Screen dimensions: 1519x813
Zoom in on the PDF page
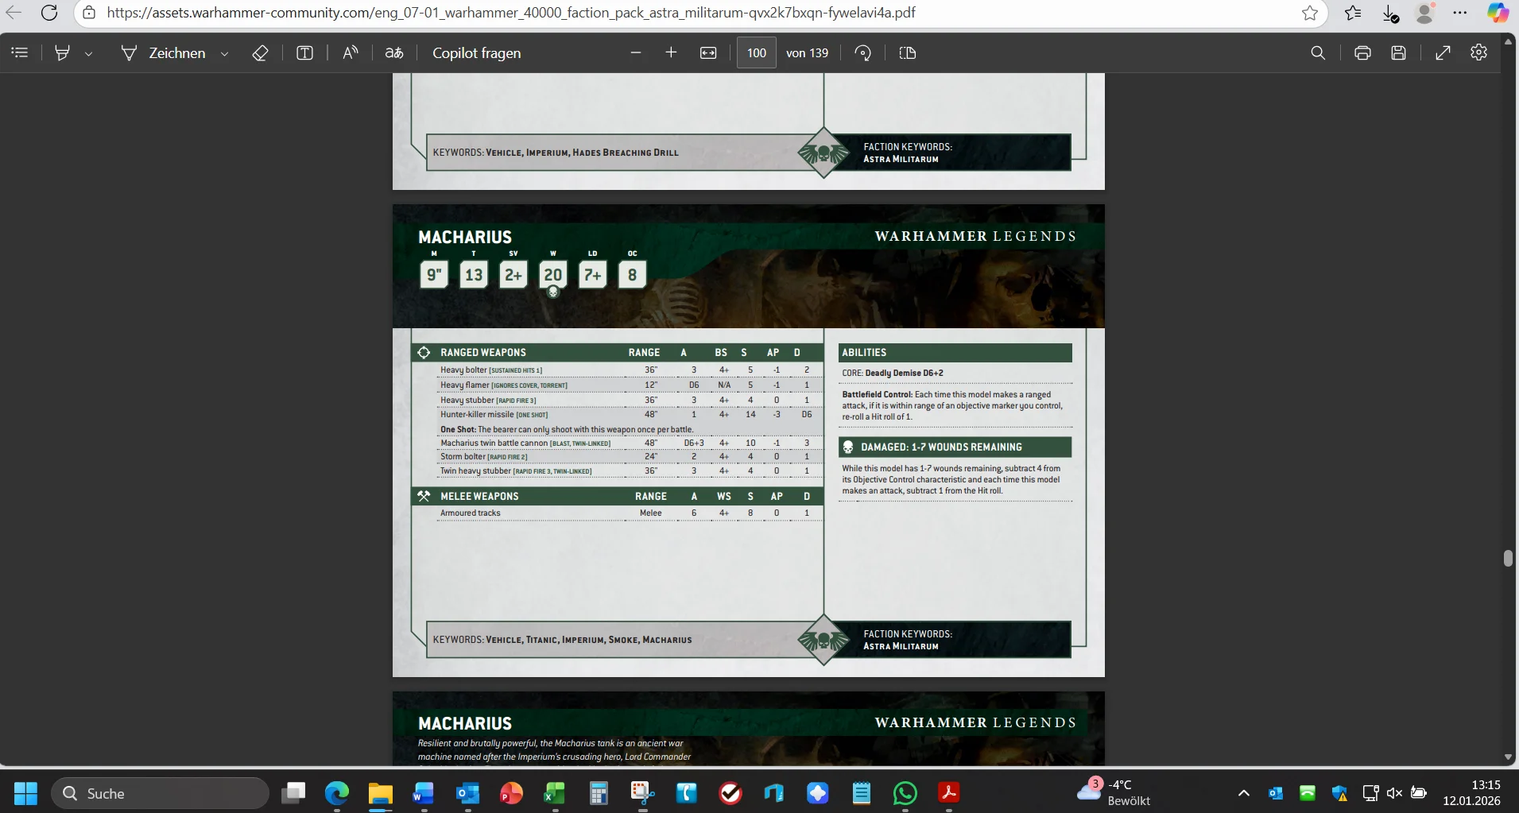tap(671, 52)
